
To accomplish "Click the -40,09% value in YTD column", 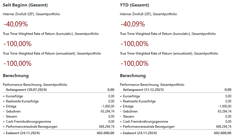I will (x=133, y=24).
